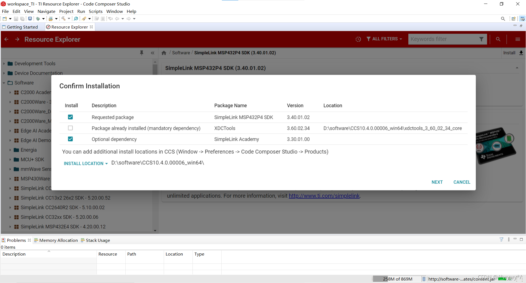The image size is (526, 283).
Task: Open the Debug icon dropdown arrow
Action: pos(43,19)
